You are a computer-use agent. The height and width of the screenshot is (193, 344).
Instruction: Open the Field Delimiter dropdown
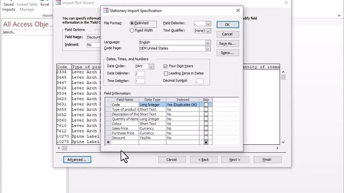tap(208, 24)
